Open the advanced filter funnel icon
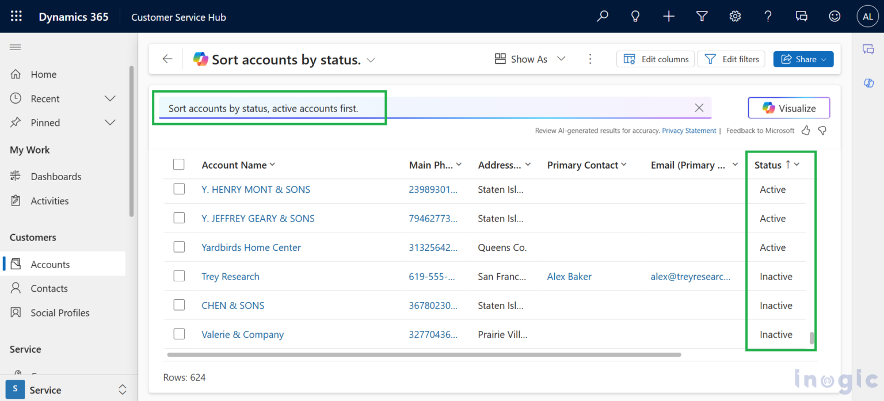This screenshot has width=884, height=401. click(x=702, y=16)
